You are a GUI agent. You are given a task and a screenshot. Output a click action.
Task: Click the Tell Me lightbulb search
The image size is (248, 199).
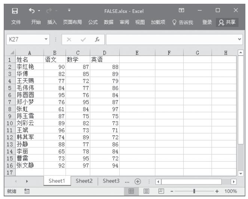[x=182, y=22]
